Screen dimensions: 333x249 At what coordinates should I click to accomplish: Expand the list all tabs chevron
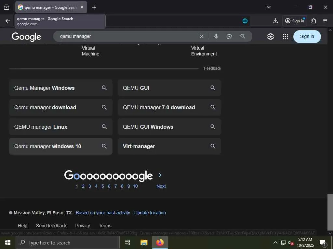pyautogui.click(x=268, y=7)
